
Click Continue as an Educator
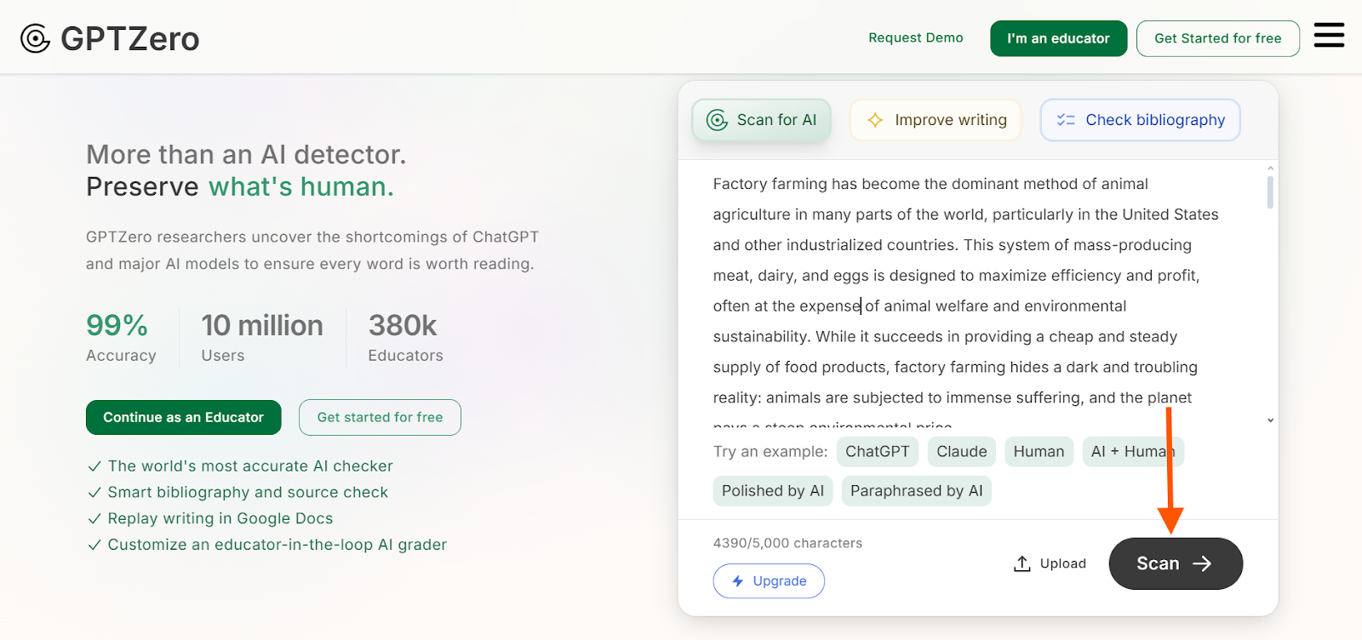pos(184,418)
